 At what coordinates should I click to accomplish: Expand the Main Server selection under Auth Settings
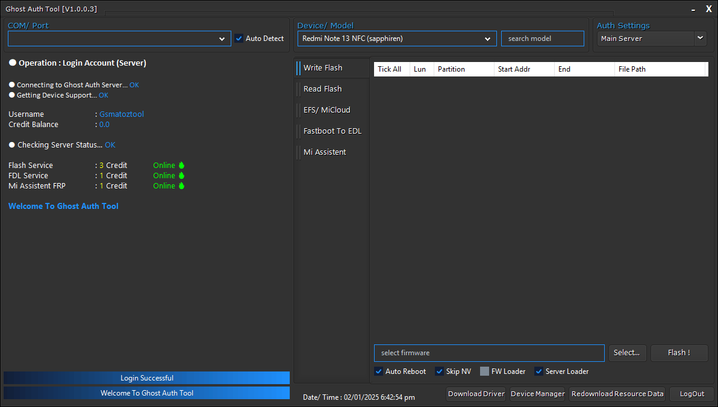tap(700, 38)
